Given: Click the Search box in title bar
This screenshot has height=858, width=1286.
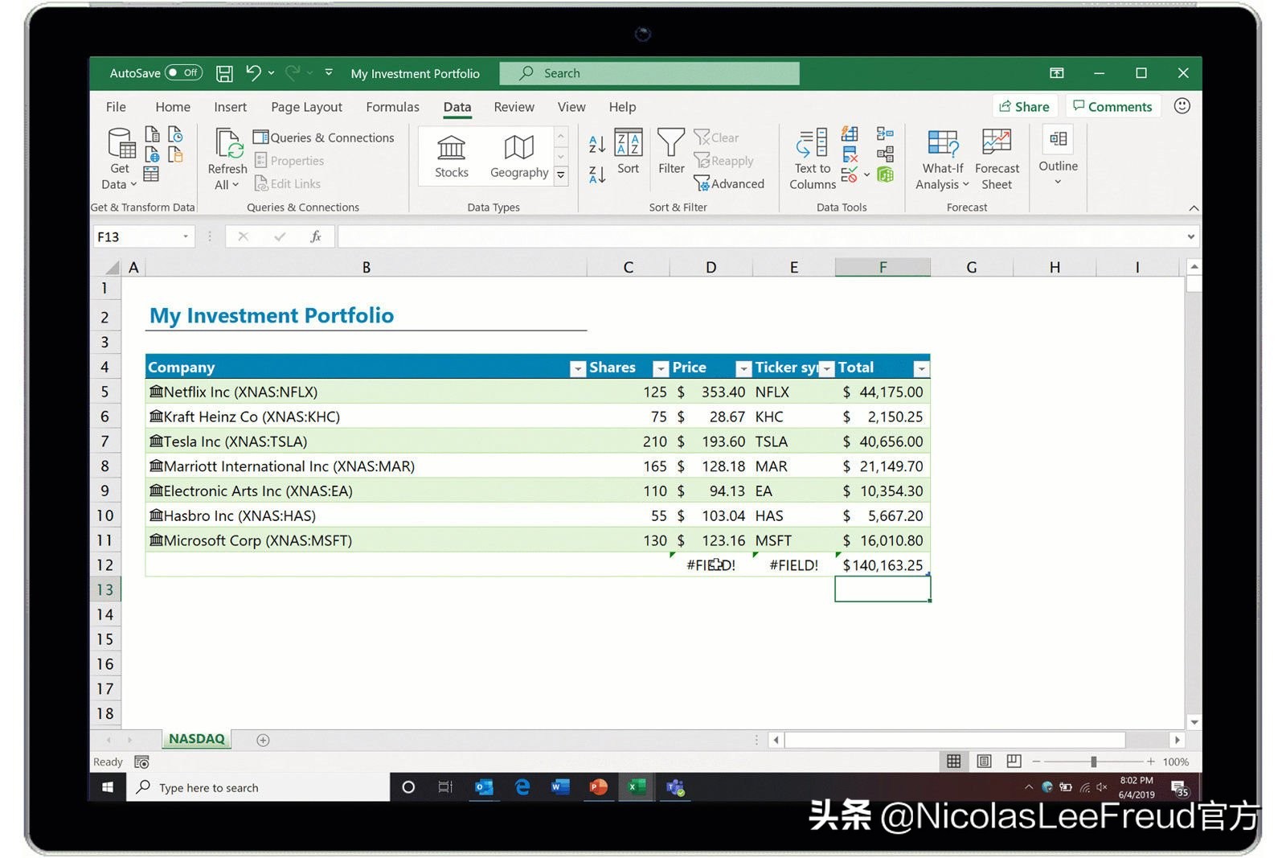Looking at the screenshot, I should click(649, 73).
